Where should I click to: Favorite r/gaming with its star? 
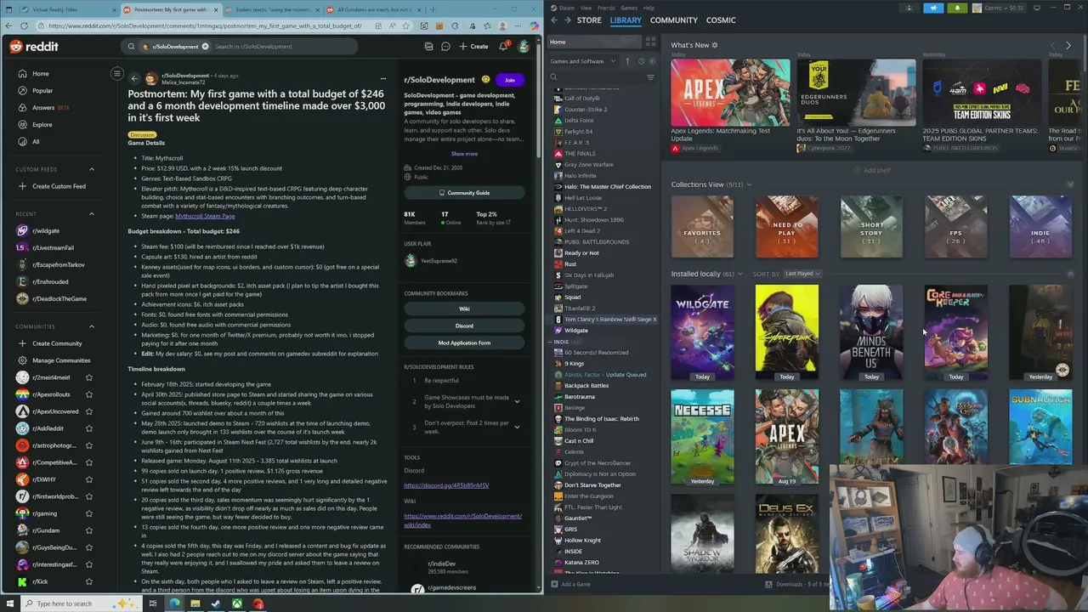click(x=88, y=513)
